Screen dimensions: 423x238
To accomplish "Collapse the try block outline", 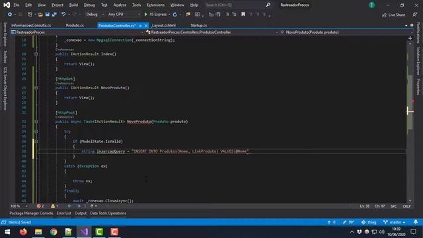I will [36, 132].
